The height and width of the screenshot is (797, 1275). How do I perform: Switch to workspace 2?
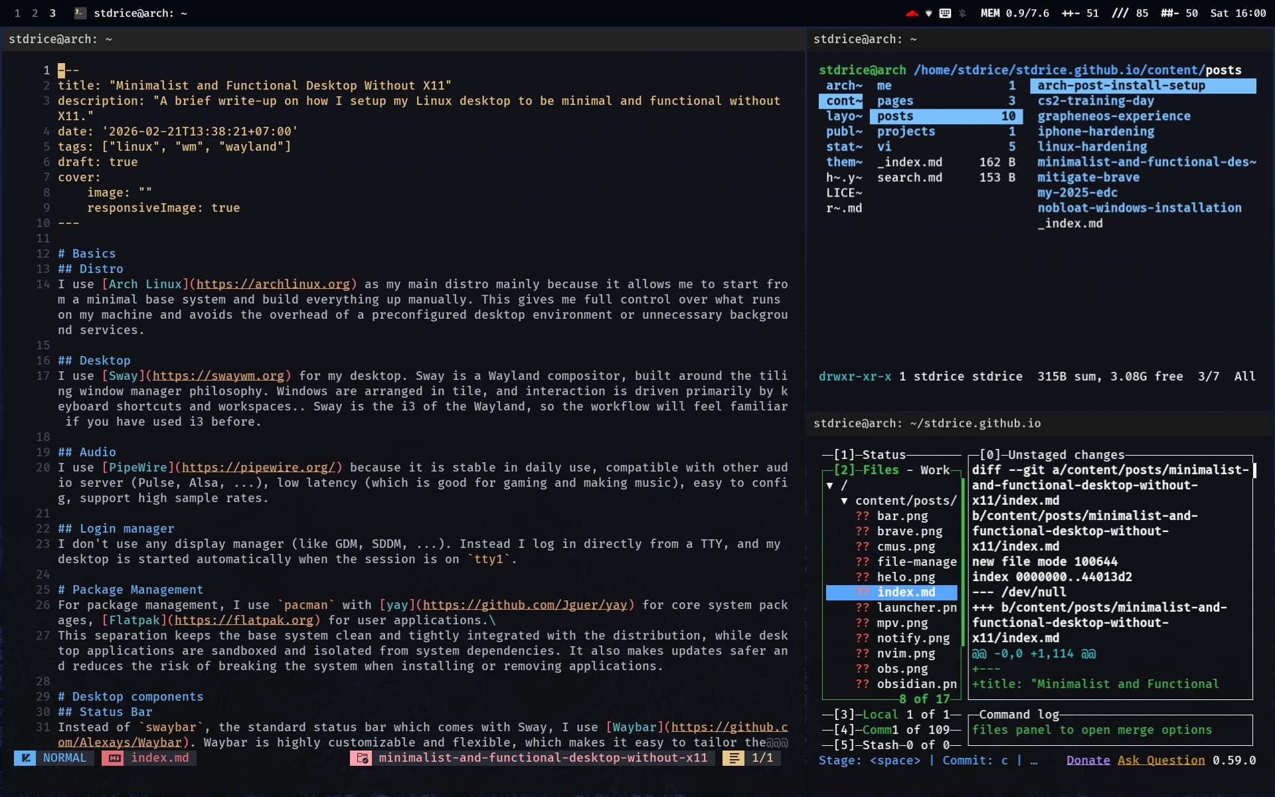click(x=35, y=13)
